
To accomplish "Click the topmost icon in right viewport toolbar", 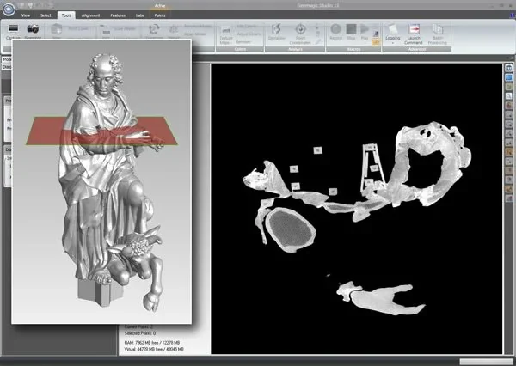I will 509,68.
